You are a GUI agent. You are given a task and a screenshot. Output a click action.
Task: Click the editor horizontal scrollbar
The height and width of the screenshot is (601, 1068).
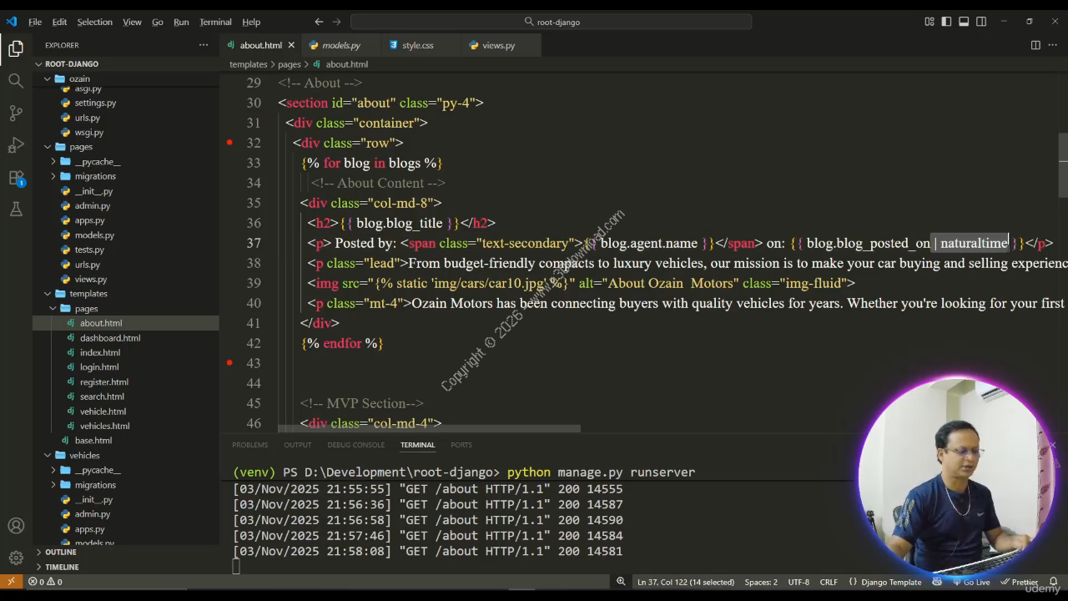(x=429, y=429)
